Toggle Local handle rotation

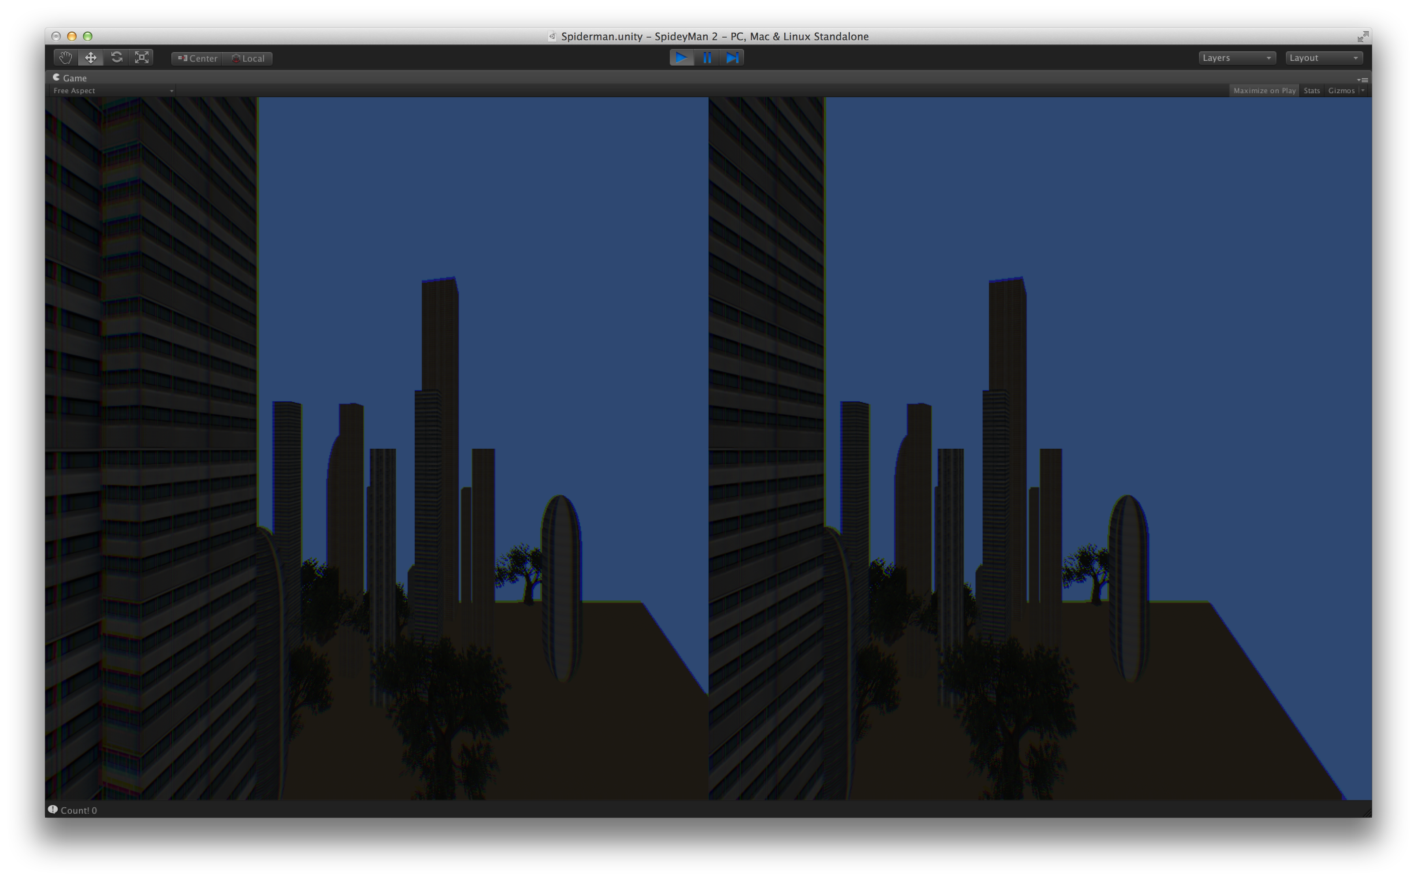pos(248,58)
